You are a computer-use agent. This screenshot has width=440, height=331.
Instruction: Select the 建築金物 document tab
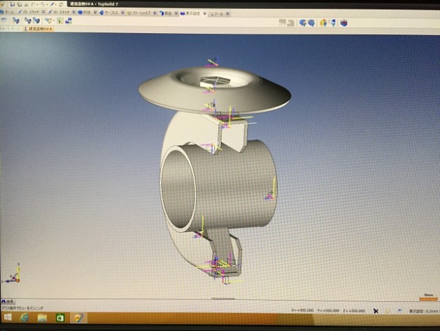tap(38, 29)
